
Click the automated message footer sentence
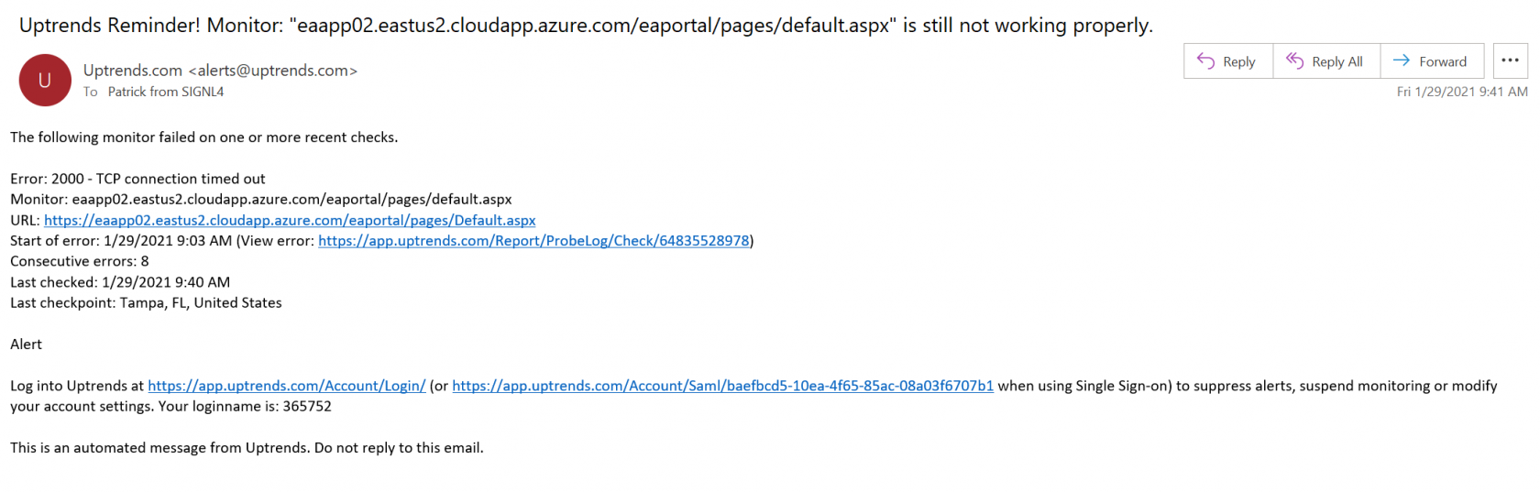coord(247,448)
